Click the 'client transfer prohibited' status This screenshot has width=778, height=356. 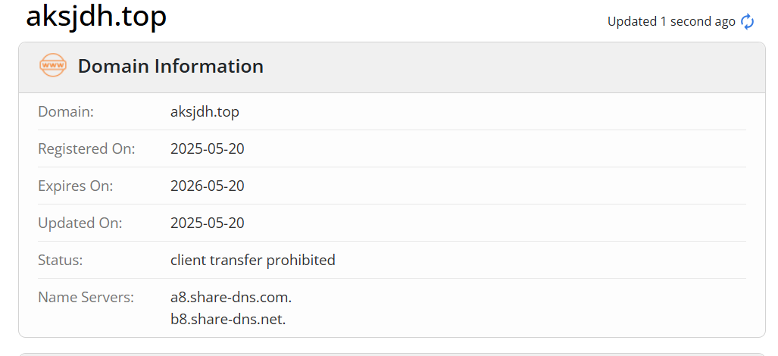tap(253, 260)
